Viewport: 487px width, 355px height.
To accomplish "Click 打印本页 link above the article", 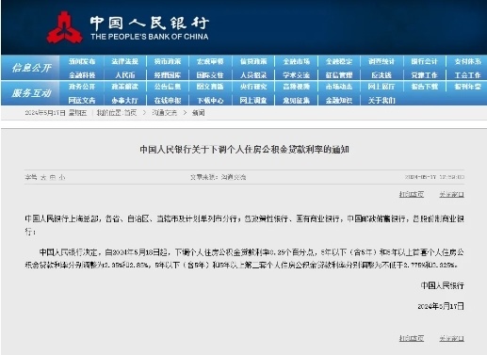I will click(412, 195).
